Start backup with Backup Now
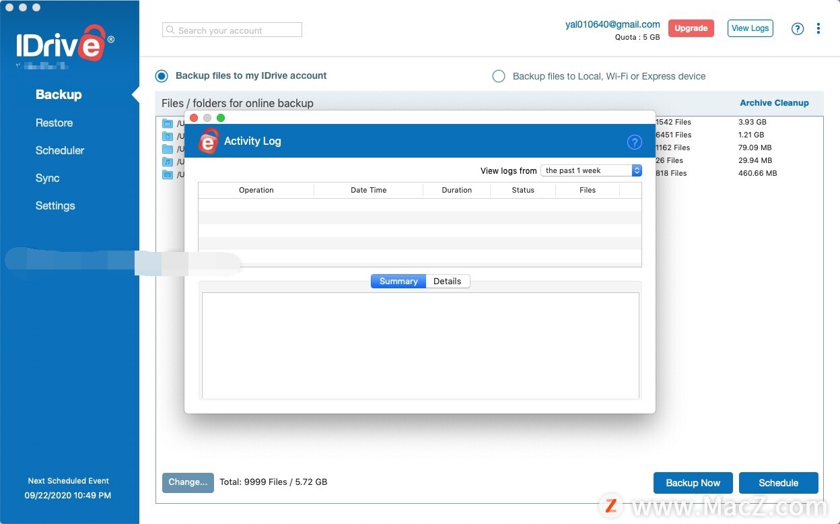The height and width of the screenshot is (524, 840). (x=693, y=483)
